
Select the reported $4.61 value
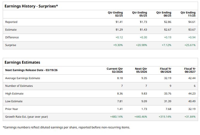click(x=191, y=22)
